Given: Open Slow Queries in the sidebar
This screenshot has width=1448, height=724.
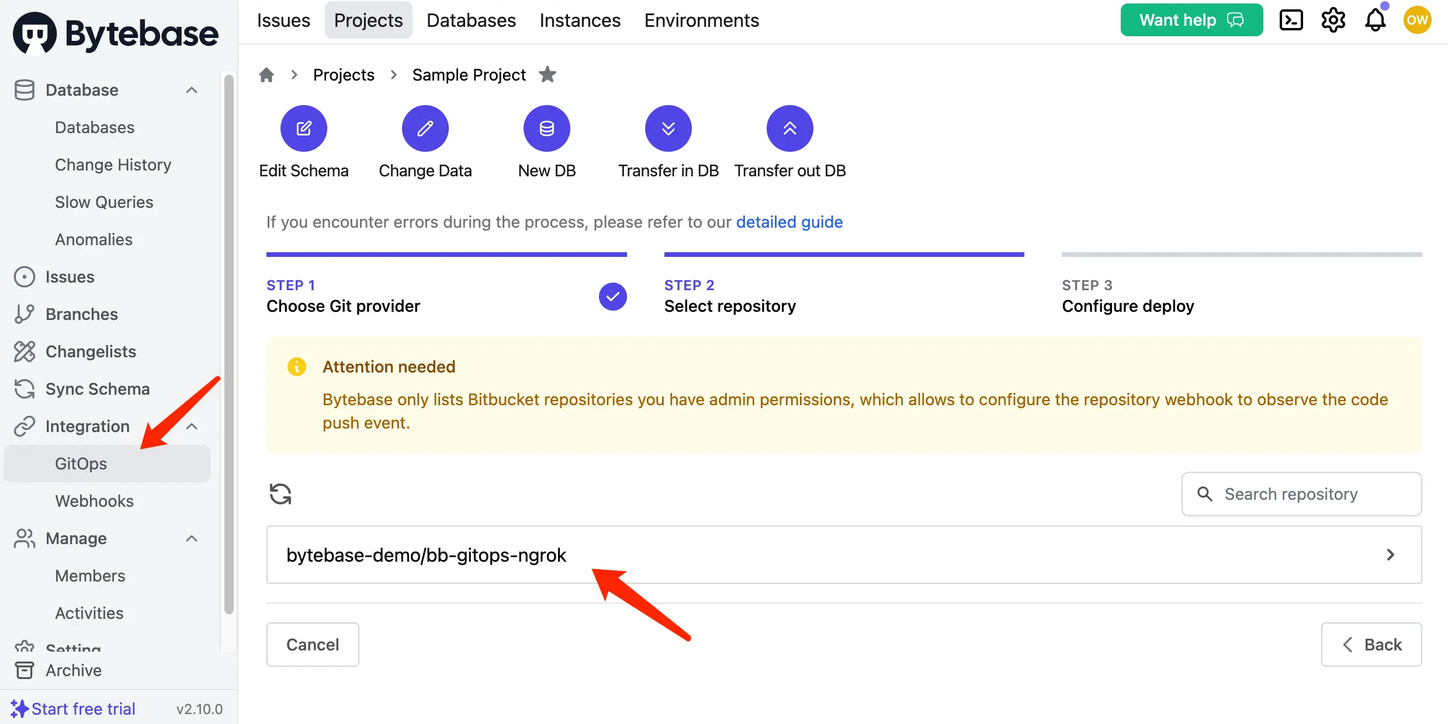Looking at the screenshot, I should click(104, 202).
